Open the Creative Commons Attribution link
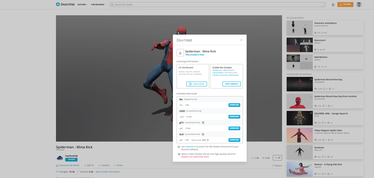 click(x=225, y=75)
